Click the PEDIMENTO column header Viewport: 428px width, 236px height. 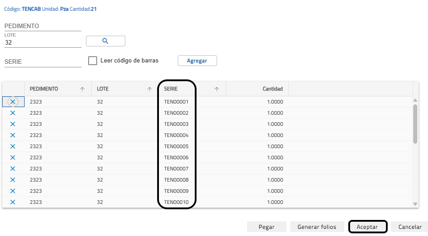tap(58, 89)
